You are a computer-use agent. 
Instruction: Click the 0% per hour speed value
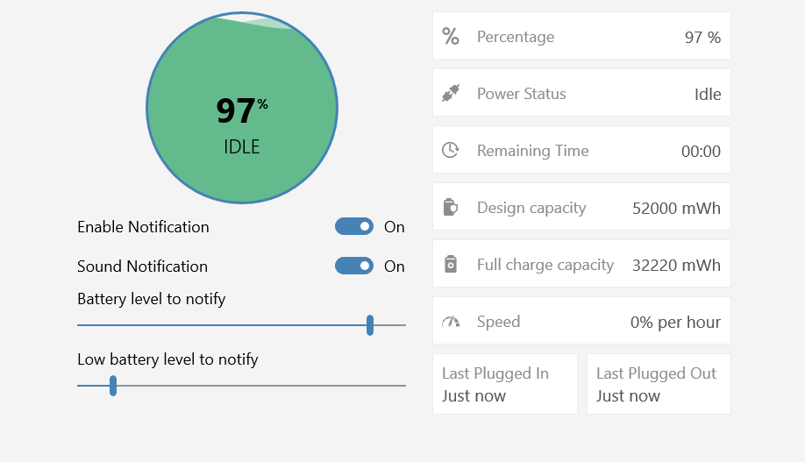tap(675, 323)
